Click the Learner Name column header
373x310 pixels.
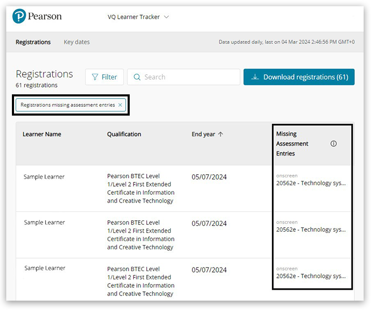coord(42,134)
